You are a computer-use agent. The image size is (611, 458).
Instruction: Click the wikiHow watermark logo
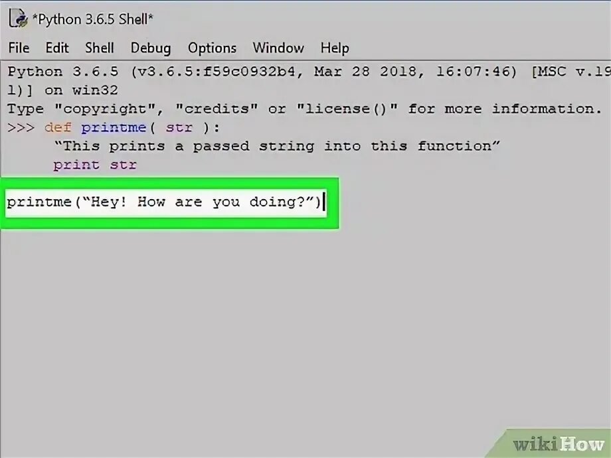coord(559,444)
